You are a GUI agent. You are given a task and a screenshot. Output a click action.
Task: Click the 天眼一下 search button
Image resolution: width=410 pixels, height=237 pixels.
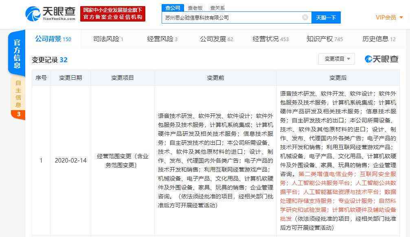pyautogui.click(x=326, y=17)
